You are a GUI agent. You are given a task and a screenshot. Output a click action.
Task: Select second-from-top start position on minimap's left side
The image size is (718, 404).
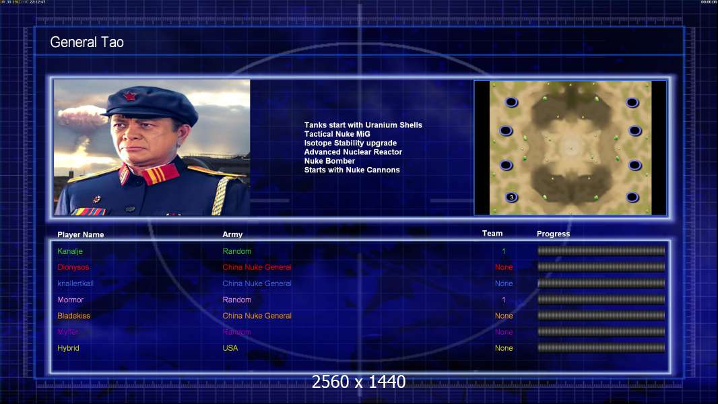pos(506,131)
